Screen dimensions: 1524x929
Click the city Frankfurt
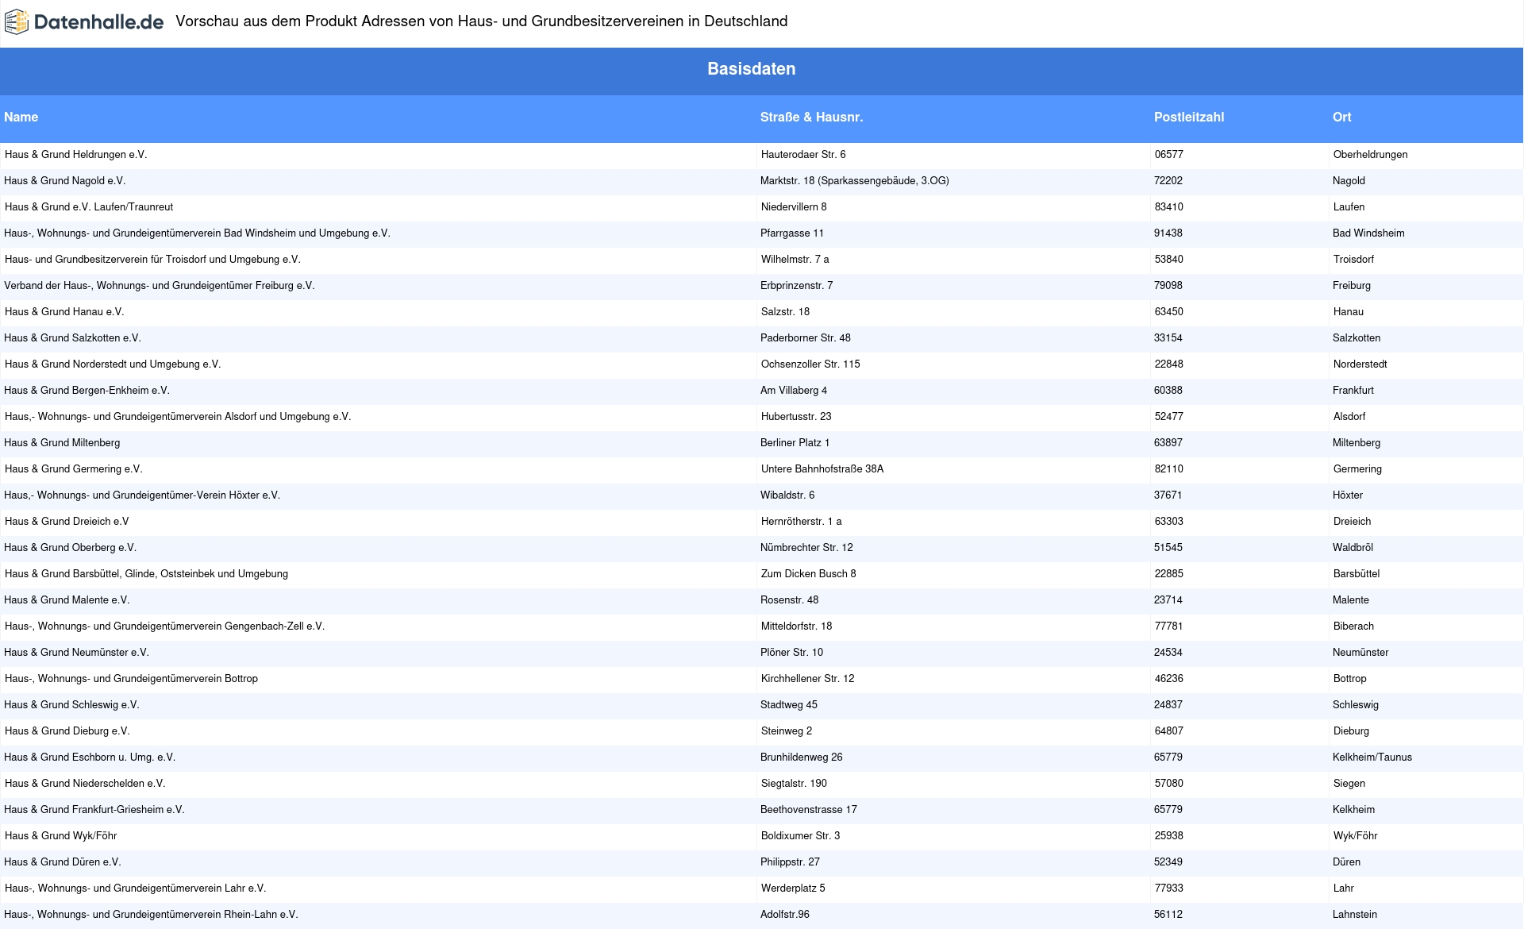coord(1353,391)
